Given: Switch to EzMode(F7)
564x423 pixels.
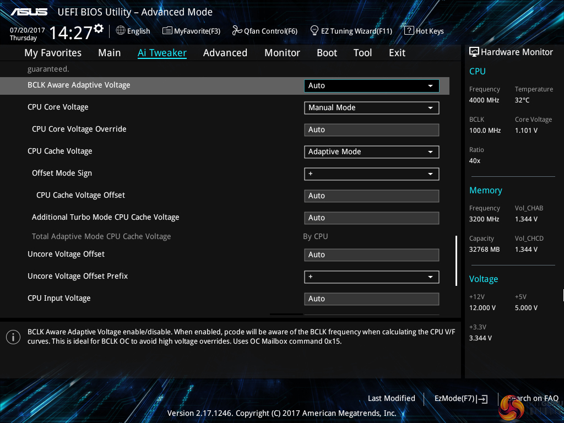Looking at the screenshot, I should [460, 399].
